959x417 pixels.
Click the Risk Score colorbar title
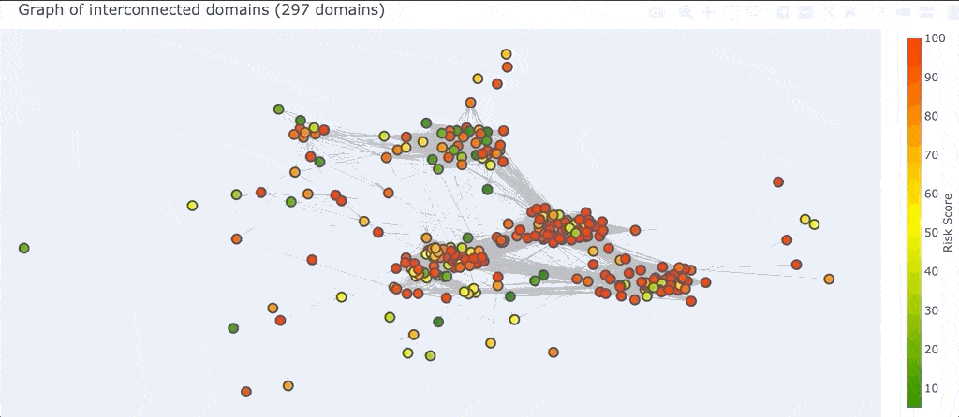pyautogui.click(x=948, y=223)
